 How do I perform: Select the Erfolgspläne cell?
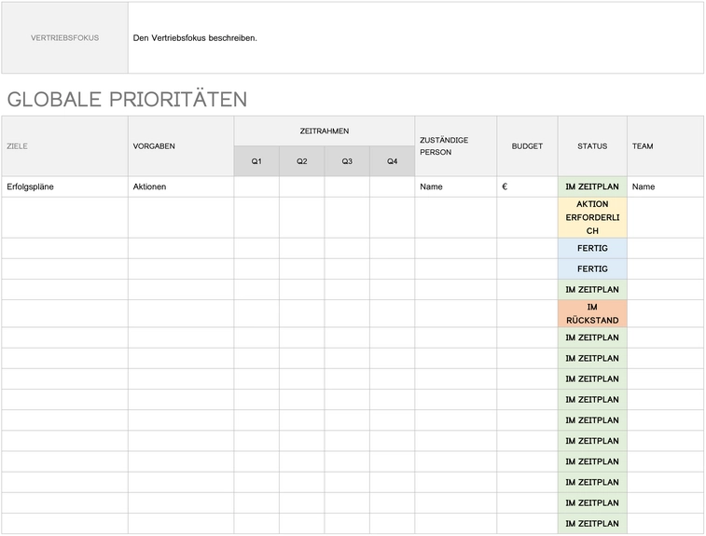pyautogui.click(x=65, y=186)
